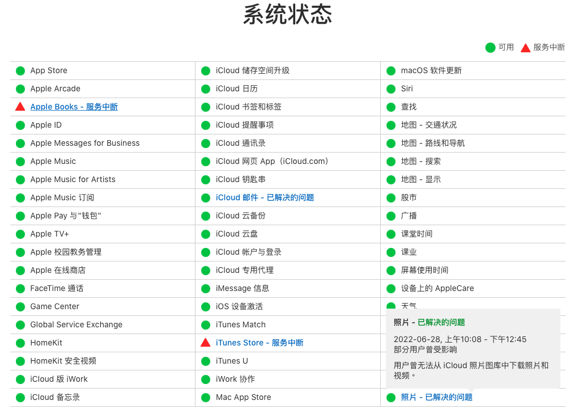Click the iCloud 云备份 text
Screen dimensions: 578x409
pos(241,216)
